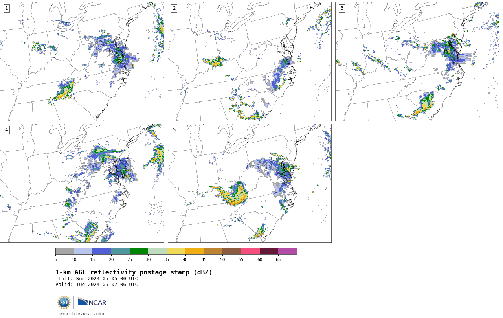The width and height of the screenshot is (503, 318).
Task: Click the 1-km AGL reflectivity title
Action: tap(134, 272)
